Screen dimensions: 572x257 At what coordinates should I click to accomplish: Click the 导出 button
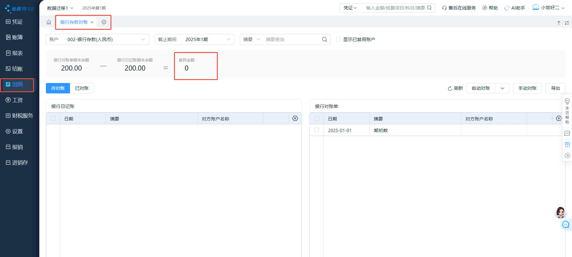pos(555,88)
